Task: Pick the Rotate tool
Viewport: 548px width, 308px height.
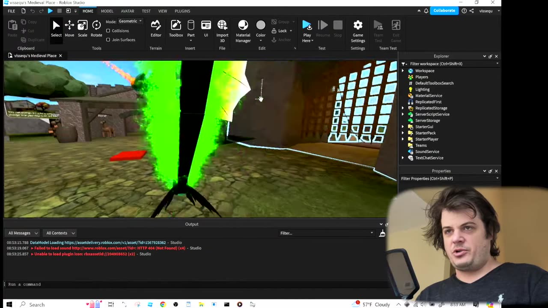Action: click(96, 29)
